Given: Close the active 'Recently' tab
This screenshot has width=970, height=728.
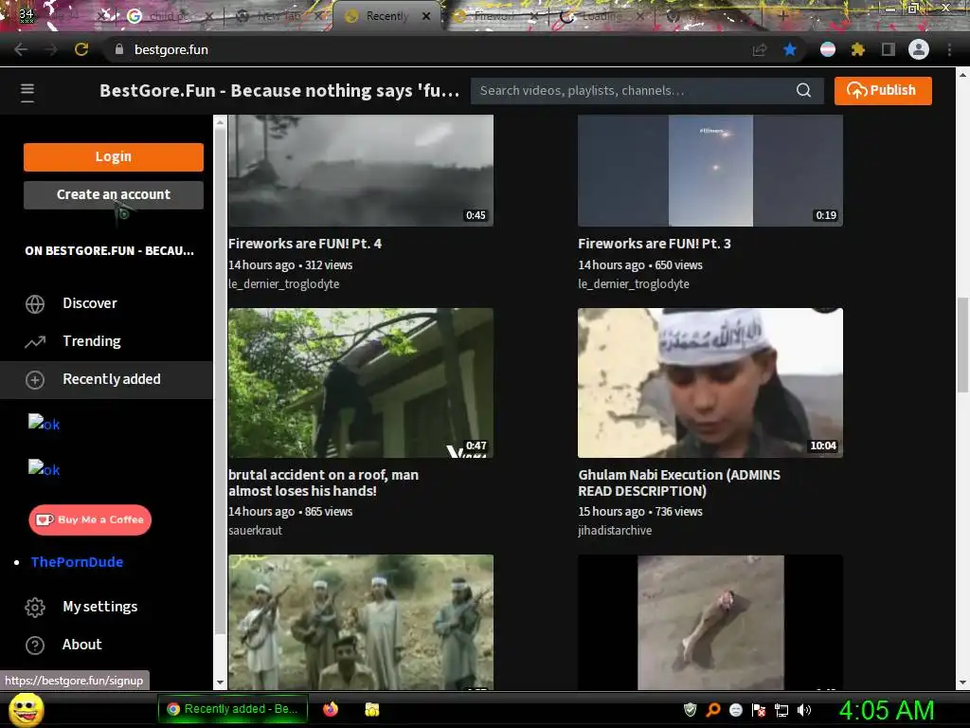Looking at the screenshot, I should click(426, 16).
